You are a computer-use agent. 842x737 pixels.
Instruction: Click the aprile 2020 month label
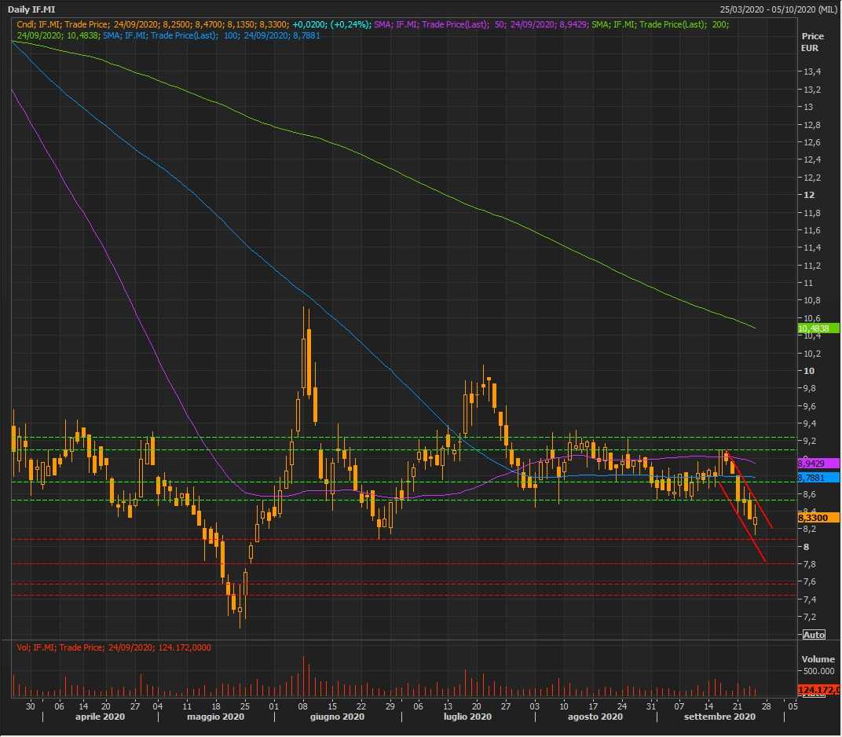pyautogui.click(x=100, y=717)
